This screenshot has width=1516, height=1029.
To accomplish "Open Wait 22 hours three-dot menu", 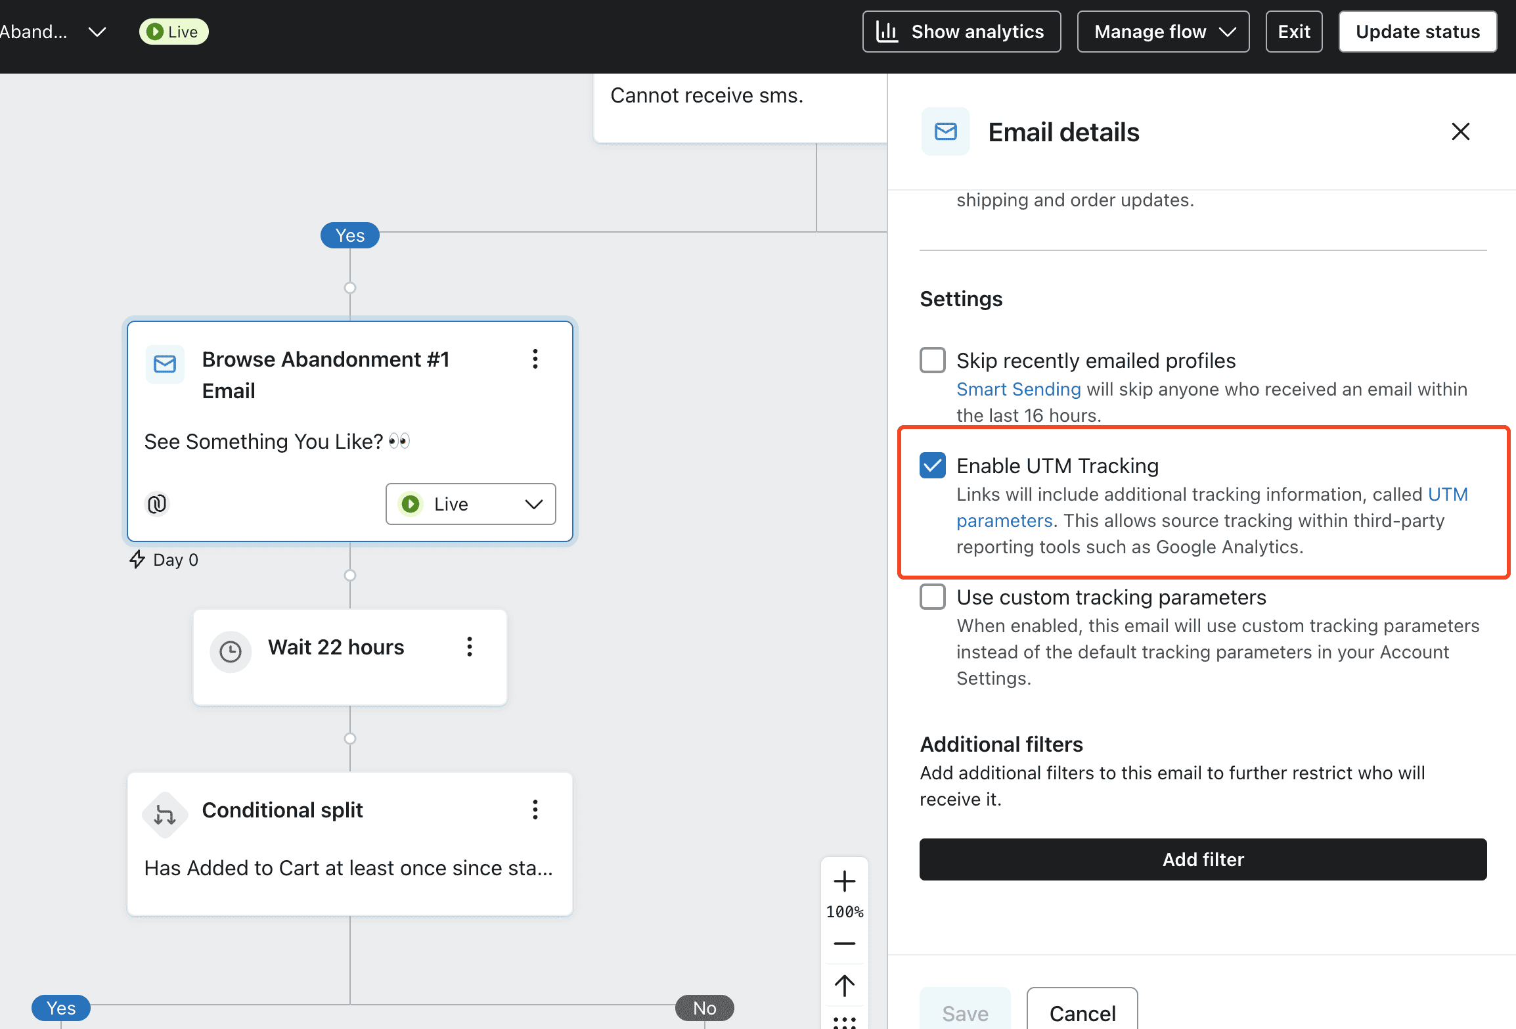I will coord(470,647).
